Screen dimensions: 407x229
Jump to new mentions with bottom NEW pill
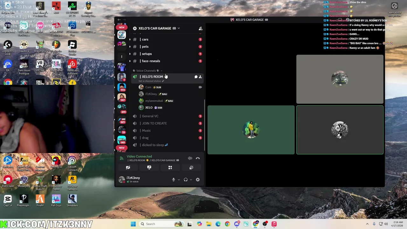coord(122,148)
